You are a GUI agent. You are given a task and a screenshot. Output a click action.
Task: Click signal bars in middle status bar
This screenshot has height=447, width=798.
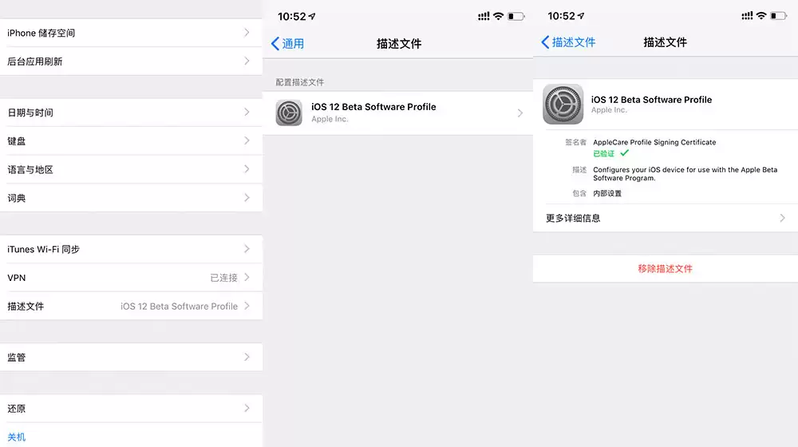484,16
